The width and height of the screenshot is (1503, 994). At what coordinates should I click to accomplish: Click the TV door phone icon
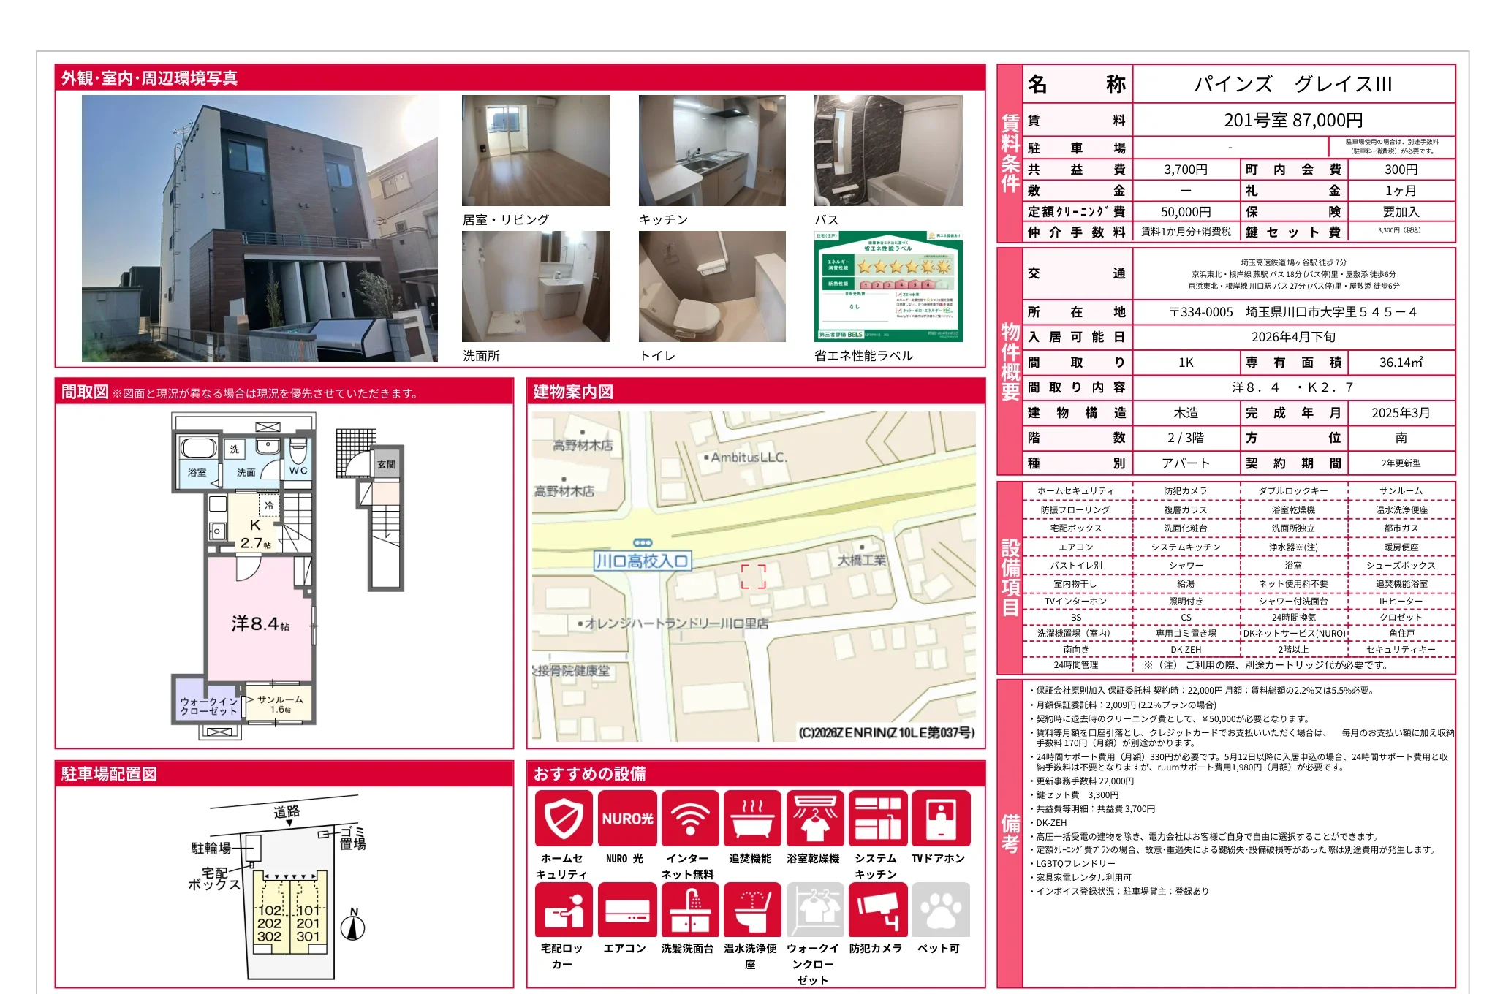point(940,819)
